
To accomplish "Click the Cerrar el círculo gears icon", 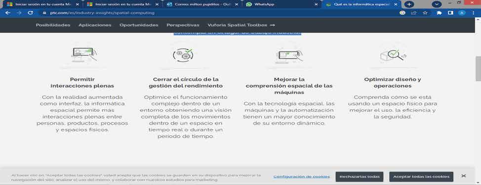I will point(183,55).
